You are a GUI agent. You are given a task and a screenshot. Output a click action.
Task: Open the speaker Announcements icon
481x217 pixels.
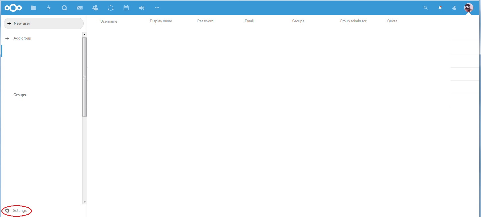tap(142, 8)
